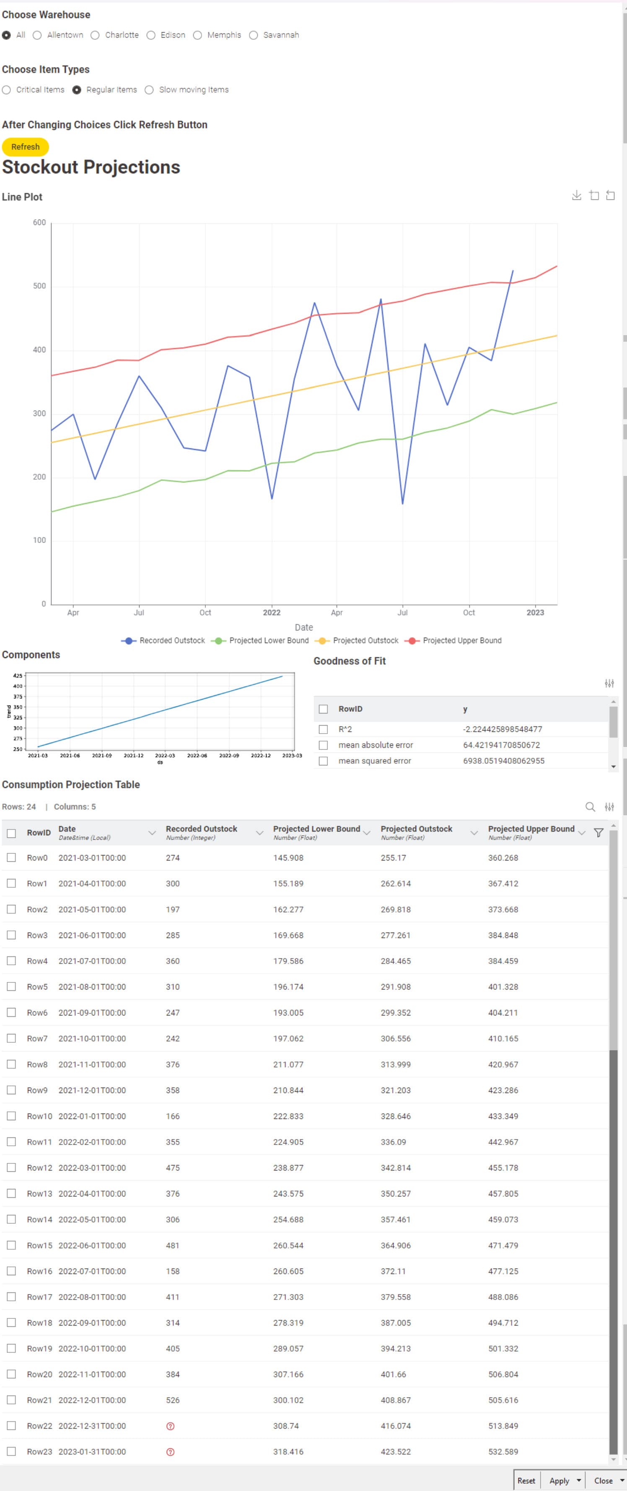Toggle Recorded Outstock legend marker
This screenshot has height=1491, width=627.
(129, 640)
